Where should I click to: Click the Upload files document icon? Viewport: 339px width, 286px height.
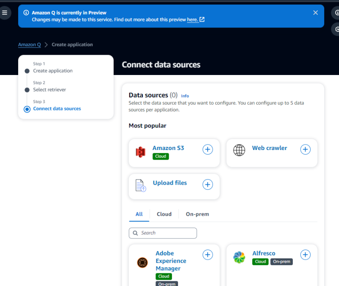[x=140, y=186]
